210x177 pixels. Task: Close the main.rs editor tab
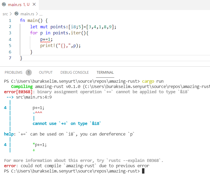[34, 4]
